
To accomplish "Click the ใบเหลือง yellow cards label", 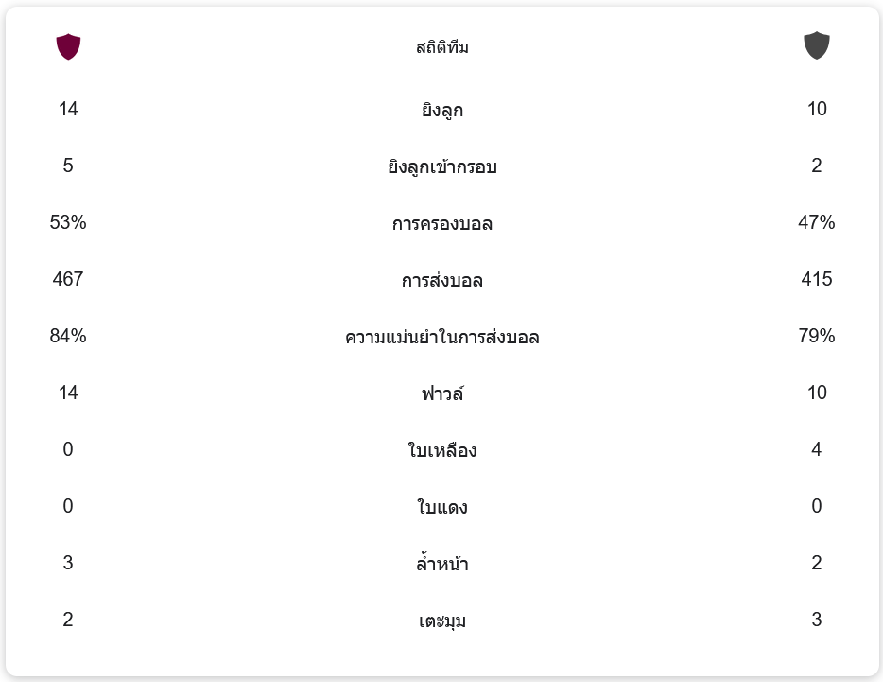I will pos(441,450).
